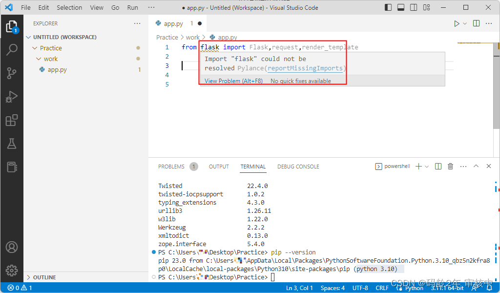Open the Edit menu

(43, 7)
